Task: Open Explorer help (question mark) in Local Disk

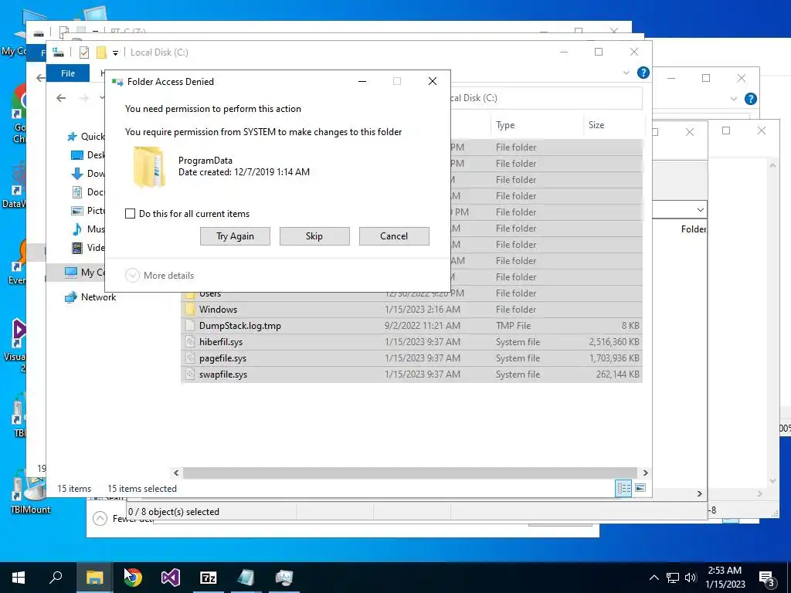Action: coord(643,73)
